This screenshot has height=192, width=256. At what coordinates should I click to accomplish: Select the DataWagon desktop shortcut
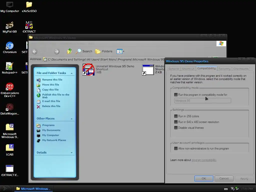coord(10,109)
